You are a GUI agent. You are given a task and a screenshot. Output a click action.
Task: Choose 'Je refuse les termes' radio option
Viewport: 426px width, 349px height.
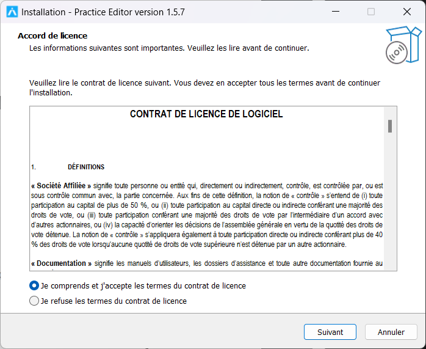click(x=34, y=301)
